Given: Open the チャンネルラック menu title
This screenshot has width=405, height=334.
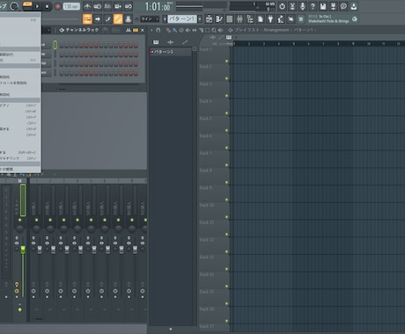Looking at the screenshot, I should tap(82, 30).
